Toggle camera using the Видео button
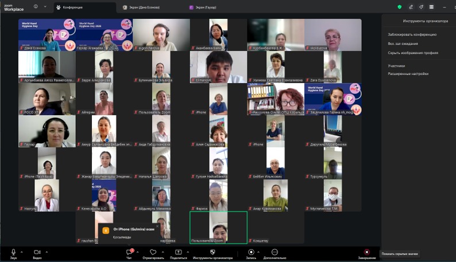This screenshot has width=456, height=262. click(x=37, y=252)
